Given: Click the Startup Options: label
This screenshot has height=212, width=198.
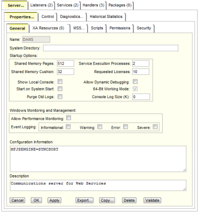Looking at the screenshot, I should click(x=24, y=56).
